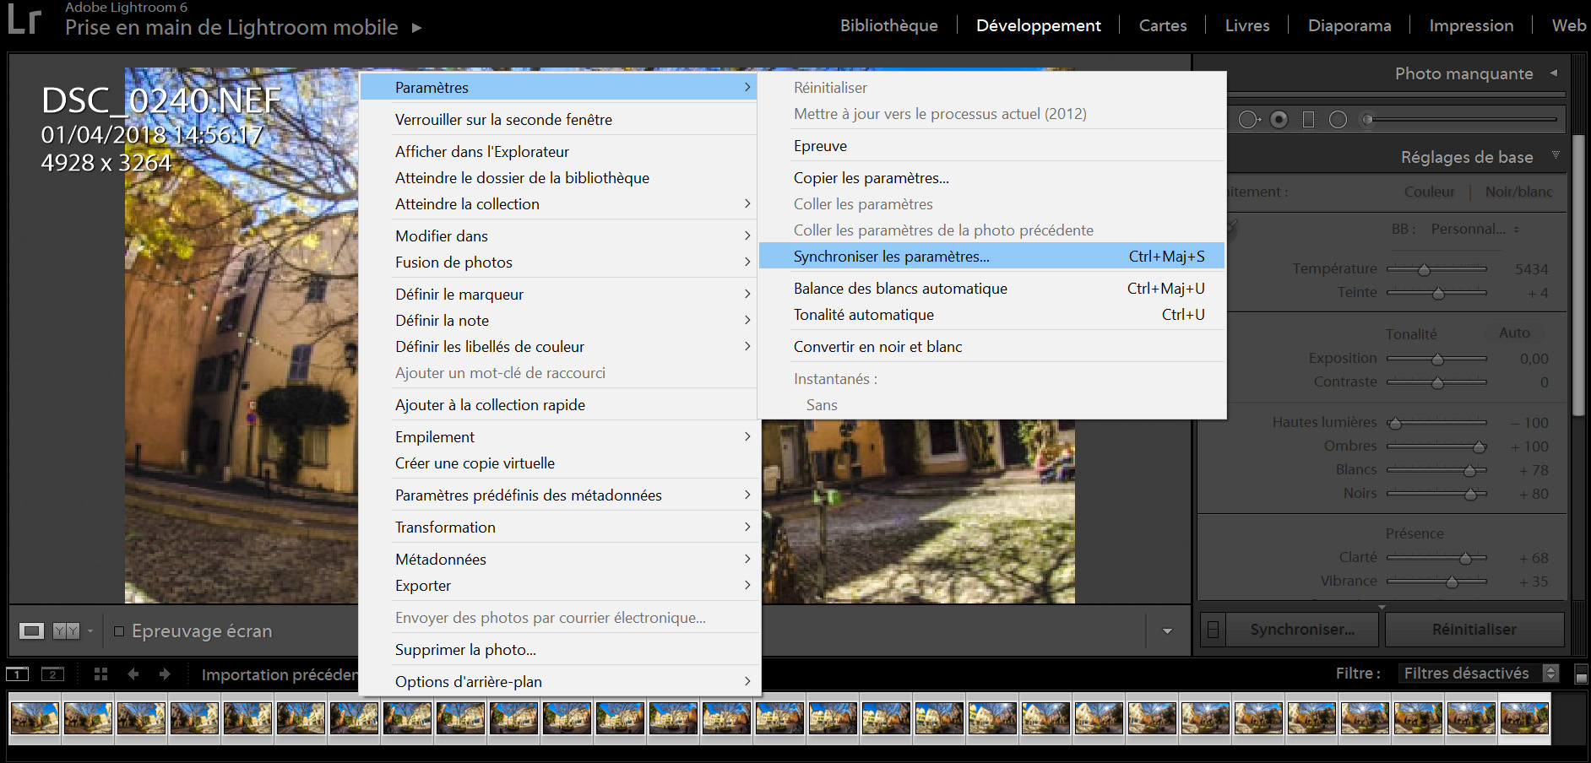Click the Auto tonality button
The height and width of the screenshot is (763, 1591).
1514,333
